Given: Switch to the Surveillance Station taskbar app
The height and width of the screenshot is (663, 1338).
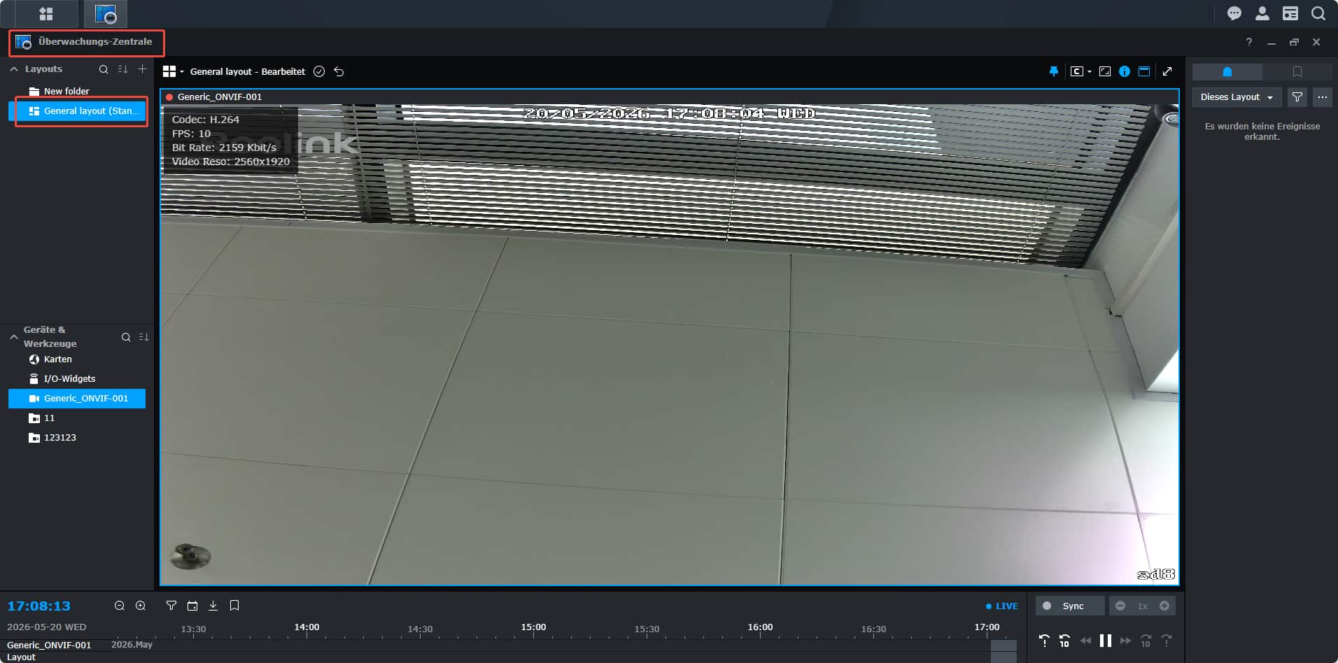Looking at the screenshot, I should (x=106, y=13).
